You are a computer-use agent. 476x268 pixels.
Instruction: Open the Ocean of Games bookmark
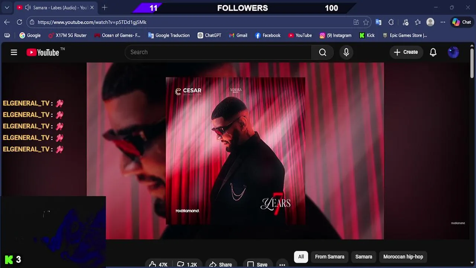[x=118, y=35]
